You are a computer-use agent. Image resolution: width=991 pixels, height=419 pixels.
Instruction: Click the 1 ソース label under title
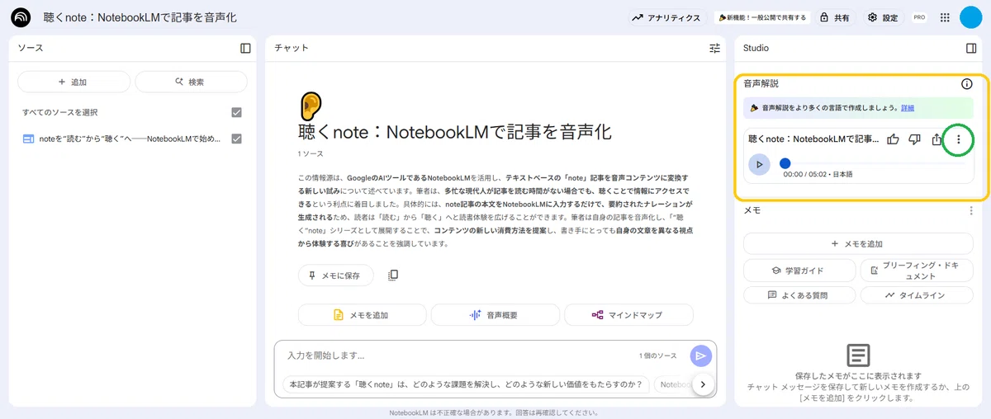(311, 154)
